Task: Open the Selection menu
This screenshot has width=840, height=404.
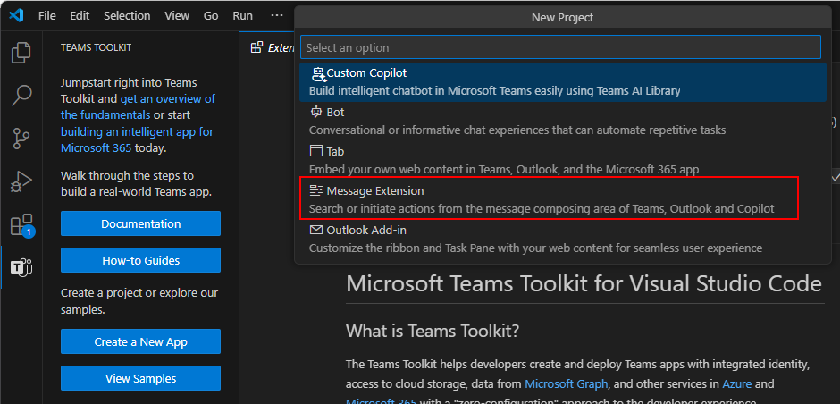Action: 127,15
